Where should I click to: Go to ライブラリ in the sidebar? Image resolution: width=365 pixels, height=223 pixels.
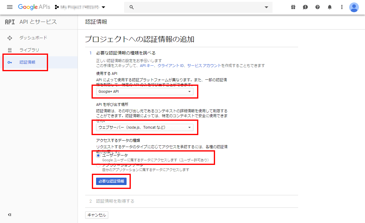pyautogui.click(x=29, y=50)
